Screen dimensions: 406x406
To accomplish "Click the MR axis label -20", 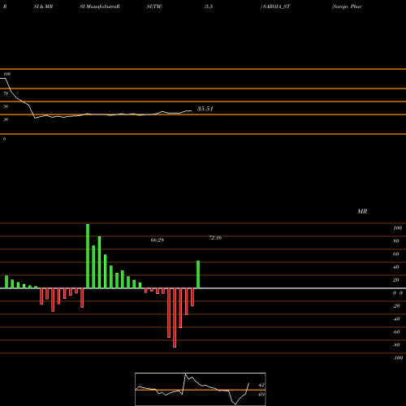I will 396,306.
